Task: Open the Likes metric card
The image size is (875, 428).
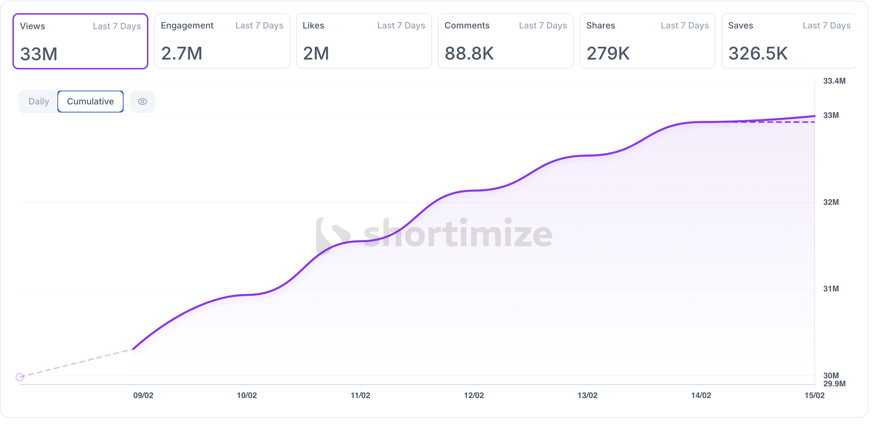Action: pos(363,40)
